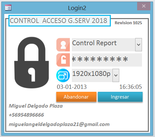
Task: Click the 16:36:05 time display
Action: (131, 87)
